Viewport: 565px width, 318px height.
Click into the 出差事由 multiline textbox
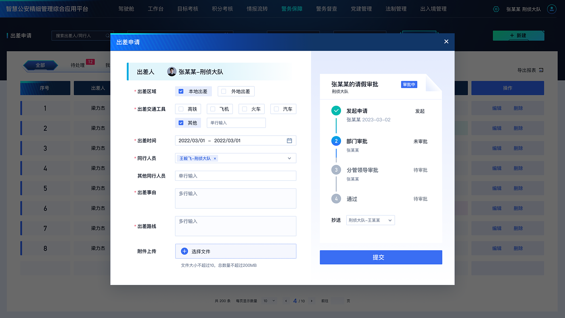[x=236, y=199]
